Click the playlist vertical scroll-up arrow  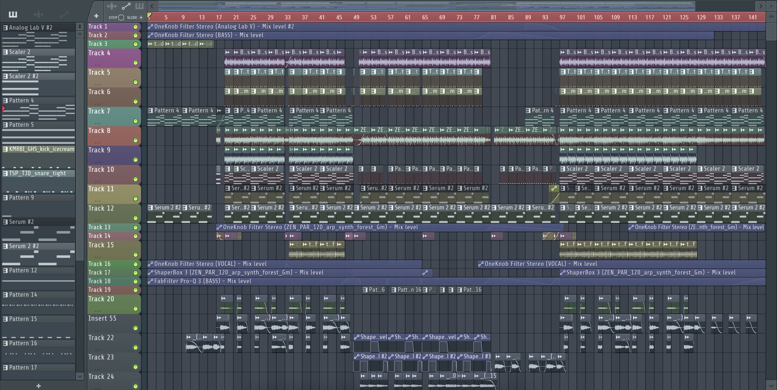[771, 17]
